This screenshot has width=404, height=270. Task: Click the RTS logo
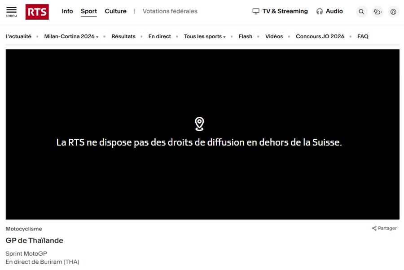[x=37, y=12]
